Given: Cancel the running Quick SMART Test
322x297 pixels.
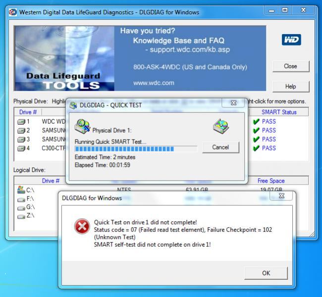Looking at the screenshot, I should click(x=220, y=147).
